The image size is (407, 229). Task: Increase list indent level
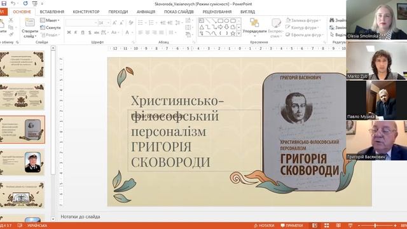click(x=170, y=23)
